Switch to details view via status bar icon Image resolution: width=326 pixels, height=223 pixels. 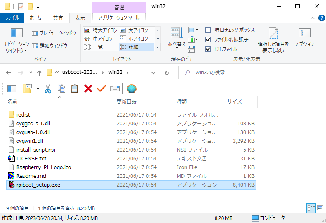(311, 208)
